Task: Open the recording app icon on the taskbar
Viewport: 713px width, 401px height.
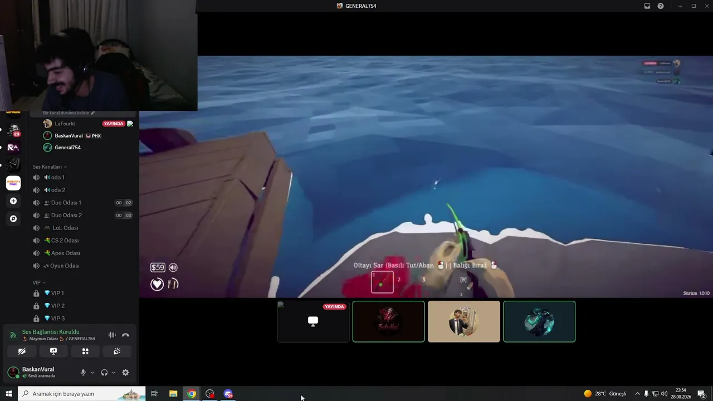Action: (210, 394)
